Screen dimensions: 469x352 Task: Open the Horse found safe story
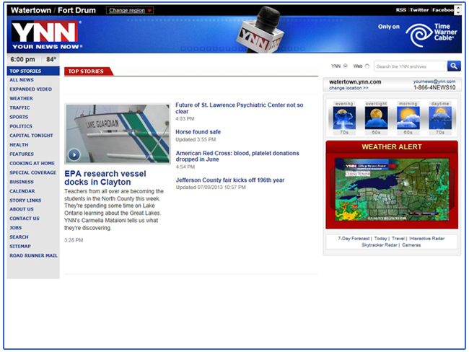click(x=198, y=132)
